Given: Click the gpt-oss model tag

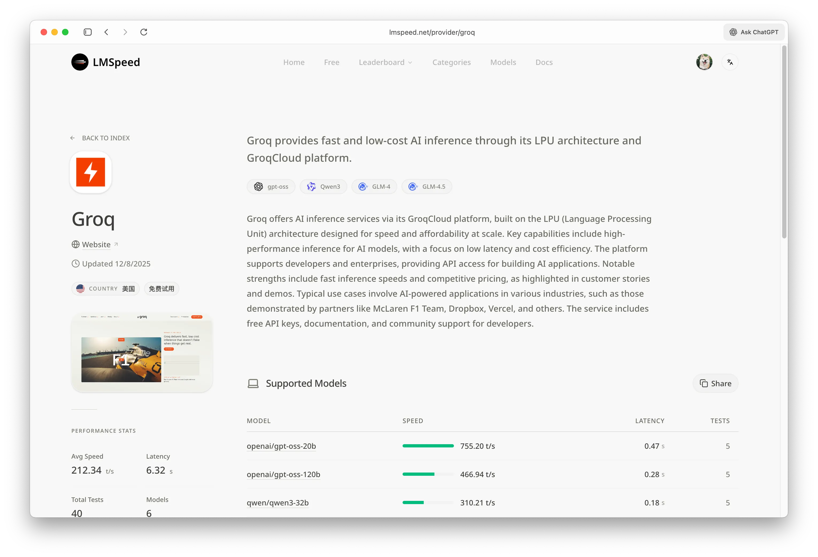Looking at the screenshot, I should [x=271, y=187].
